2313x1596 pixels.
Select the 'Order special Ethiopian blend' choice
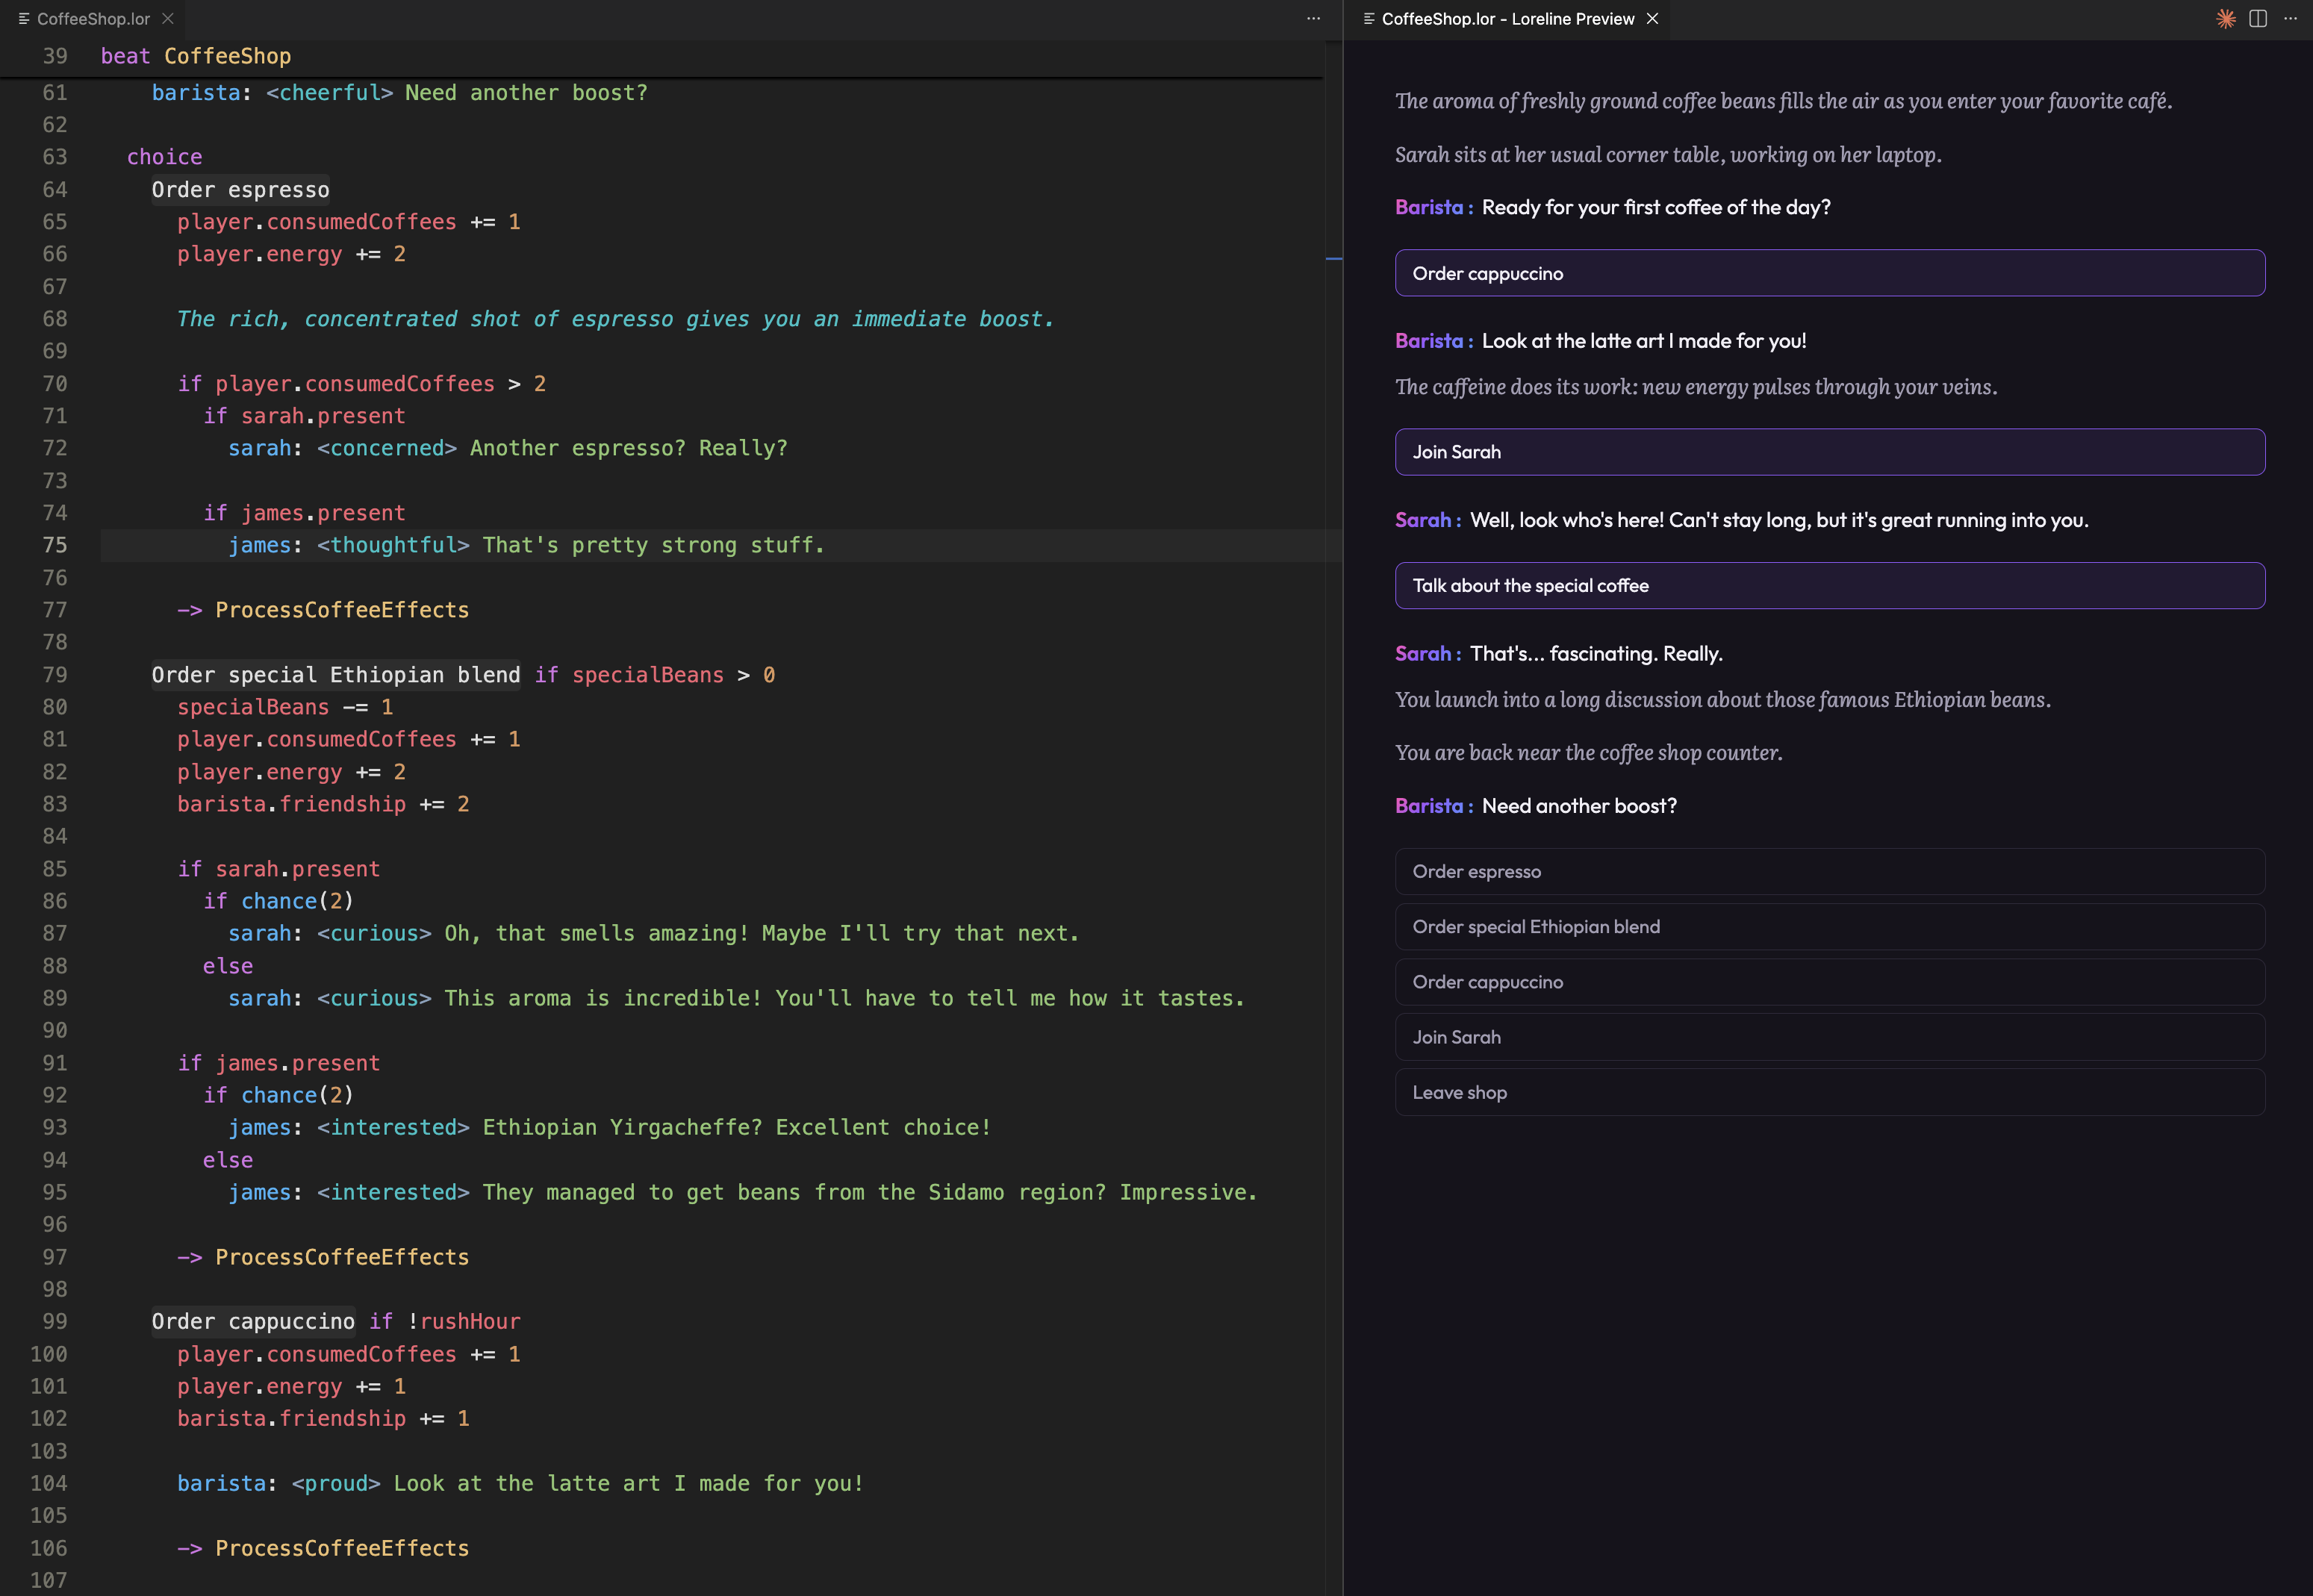click(1829, 926)
